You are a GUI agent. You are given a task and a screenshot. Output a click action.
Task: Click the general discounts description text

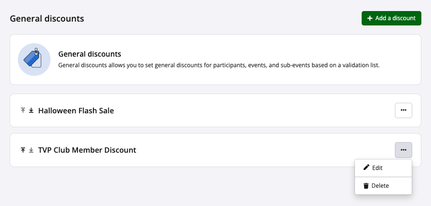click(x=219, y=65)
